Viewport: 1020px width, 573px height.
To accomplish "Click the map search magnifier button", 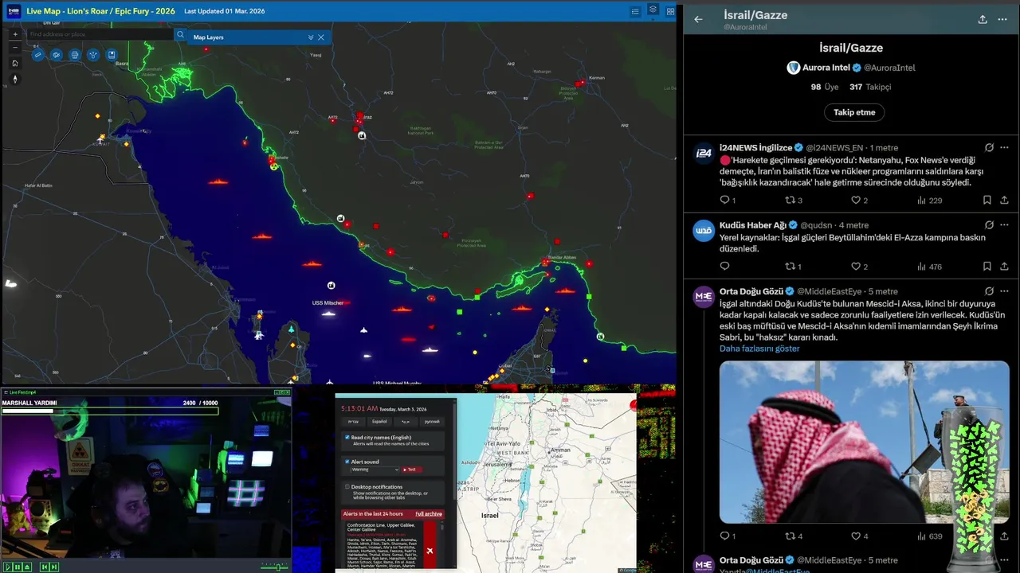I will click(x=180, y=35).
